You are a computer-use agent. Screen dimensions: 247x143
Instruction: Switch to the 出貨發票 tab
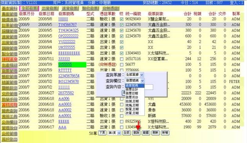[50, 8]
